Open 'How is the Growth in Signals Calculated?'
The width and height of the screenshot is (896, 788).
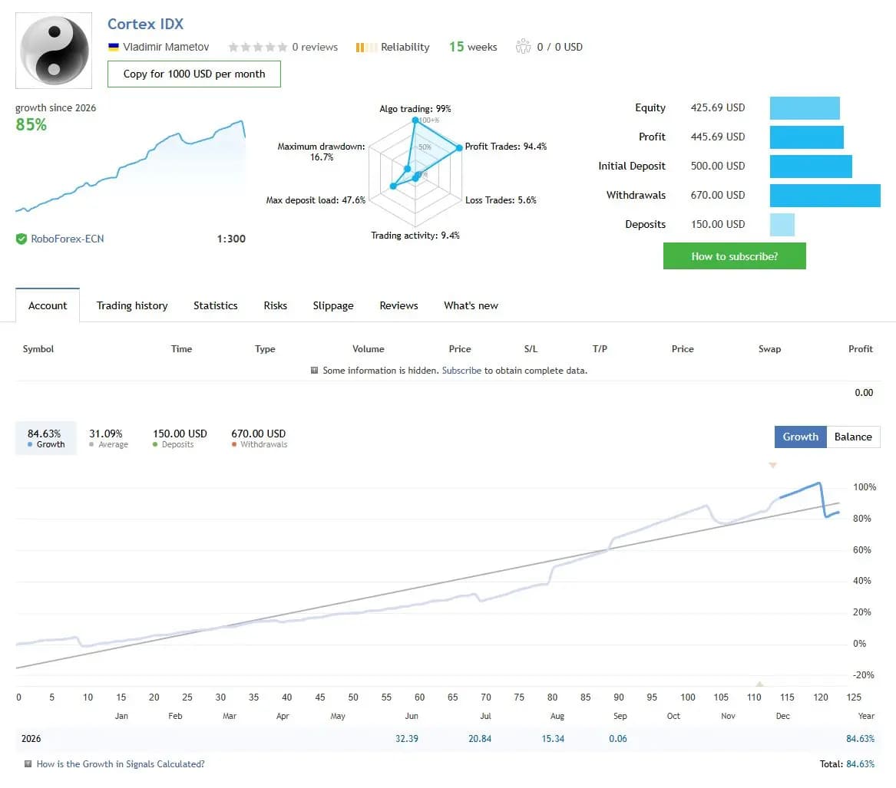(x=120, y=764)
